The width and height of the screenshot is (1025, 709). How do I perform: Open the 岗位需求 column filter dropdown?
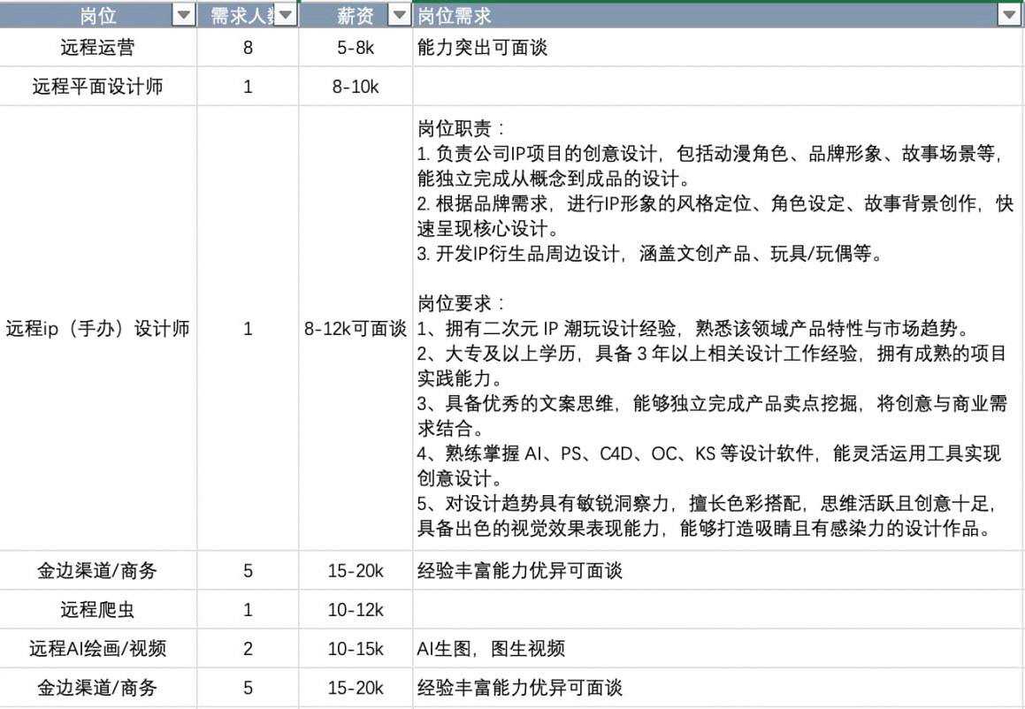pyautogui.click(x=1009, y=15)
